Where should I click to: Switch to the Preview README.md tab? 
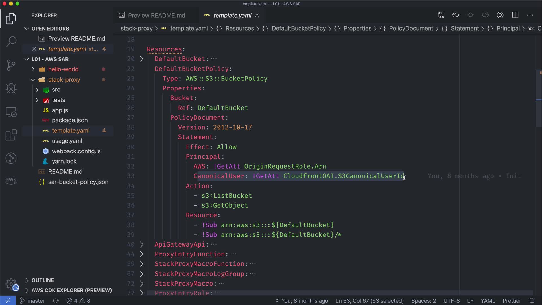156,15
